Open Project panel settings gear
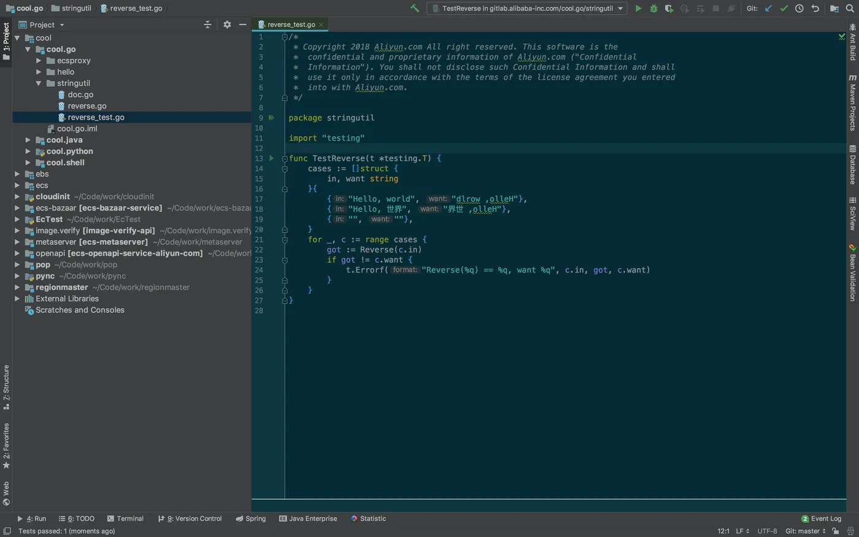Viewport: 859px width, 537px height. pyautogui.click(x=227, y=25)
